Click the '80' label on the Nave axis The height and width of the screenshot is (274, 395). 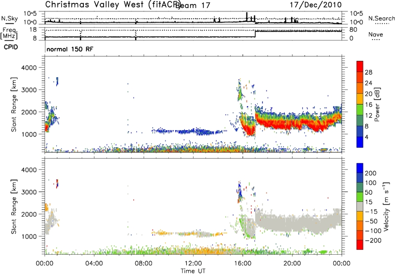click(x=353, y=30)
